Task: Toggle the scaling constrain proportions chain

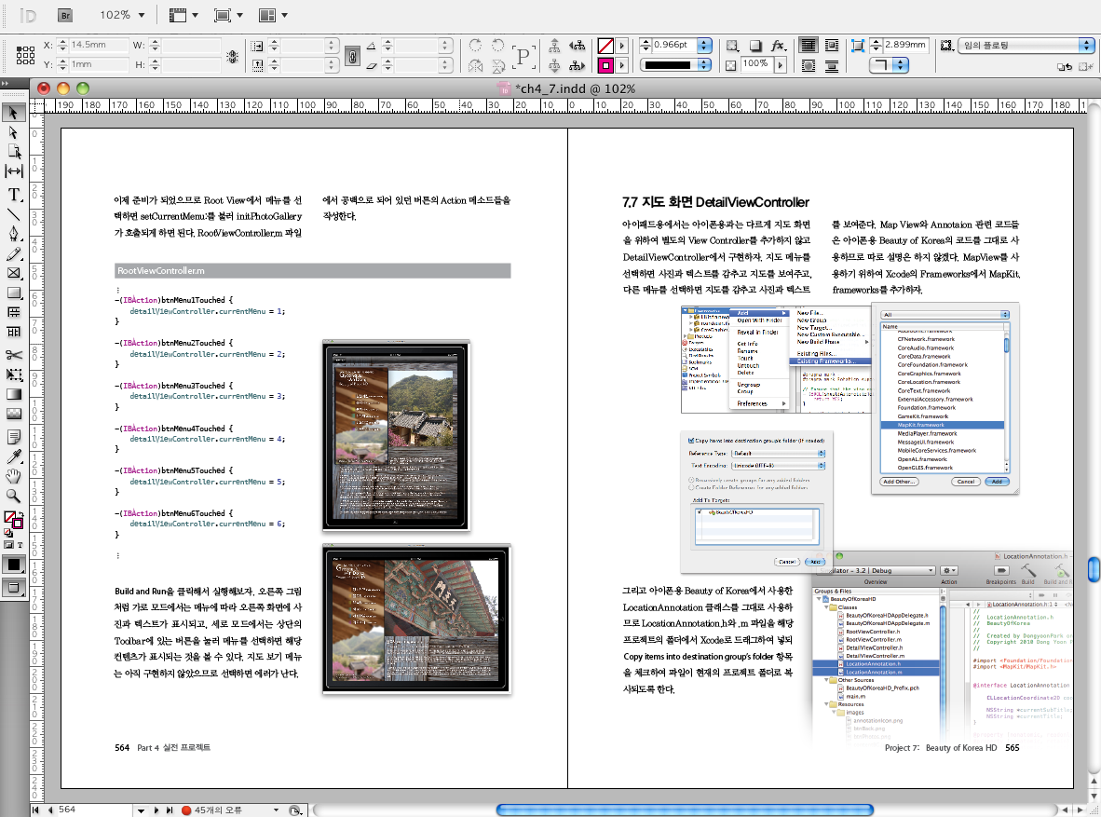Action: coord(352,56)
